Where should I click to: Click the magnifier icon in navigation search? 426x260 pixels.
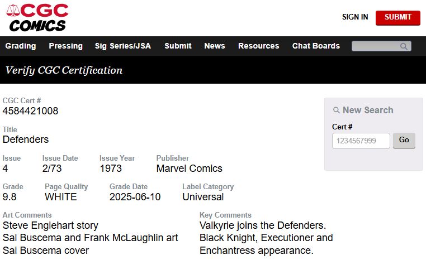click(x=404, y=46)
